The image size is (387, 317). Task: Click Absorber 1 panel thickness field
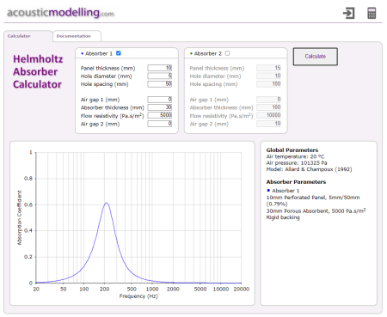[x=160, y=68]
